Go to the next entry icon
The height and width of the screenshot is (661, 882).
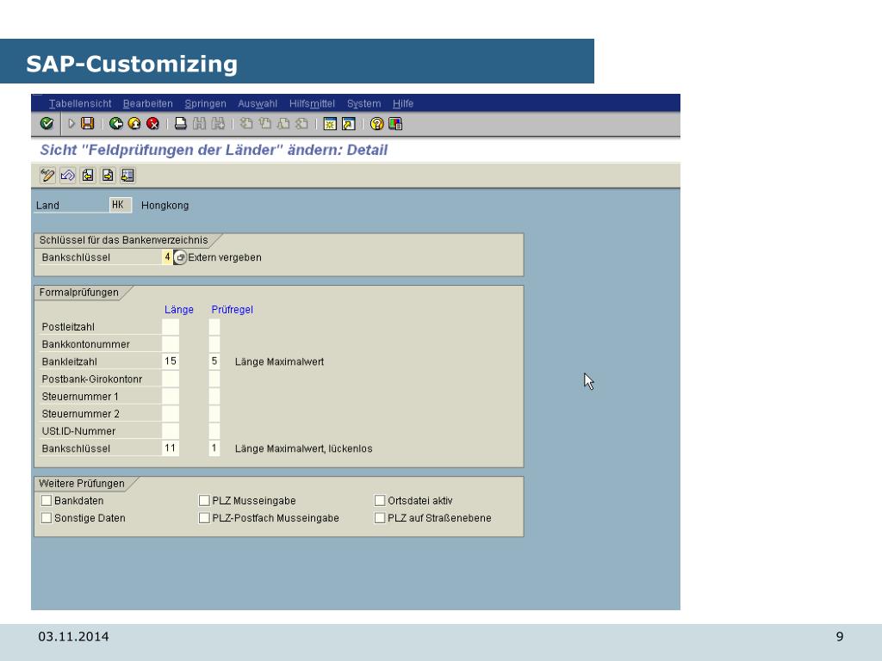coord(108,176)
